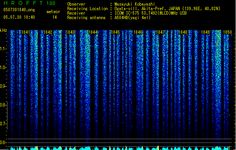Click the 1842 time marker
Image resolution: width=236 pixels, height=150 pixels.
48,32
